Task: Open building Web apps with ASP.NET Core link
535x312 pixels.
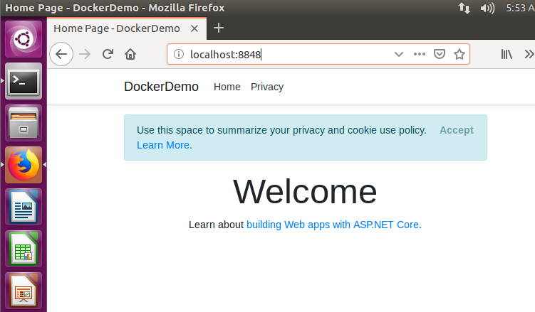Action: coord(333,225)
